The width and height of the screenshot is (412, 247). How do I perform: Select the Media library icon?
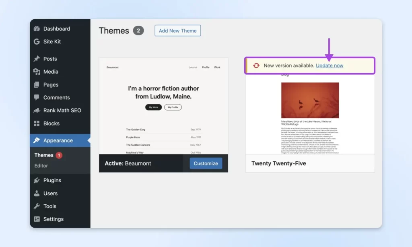click(x=37, y=72)
